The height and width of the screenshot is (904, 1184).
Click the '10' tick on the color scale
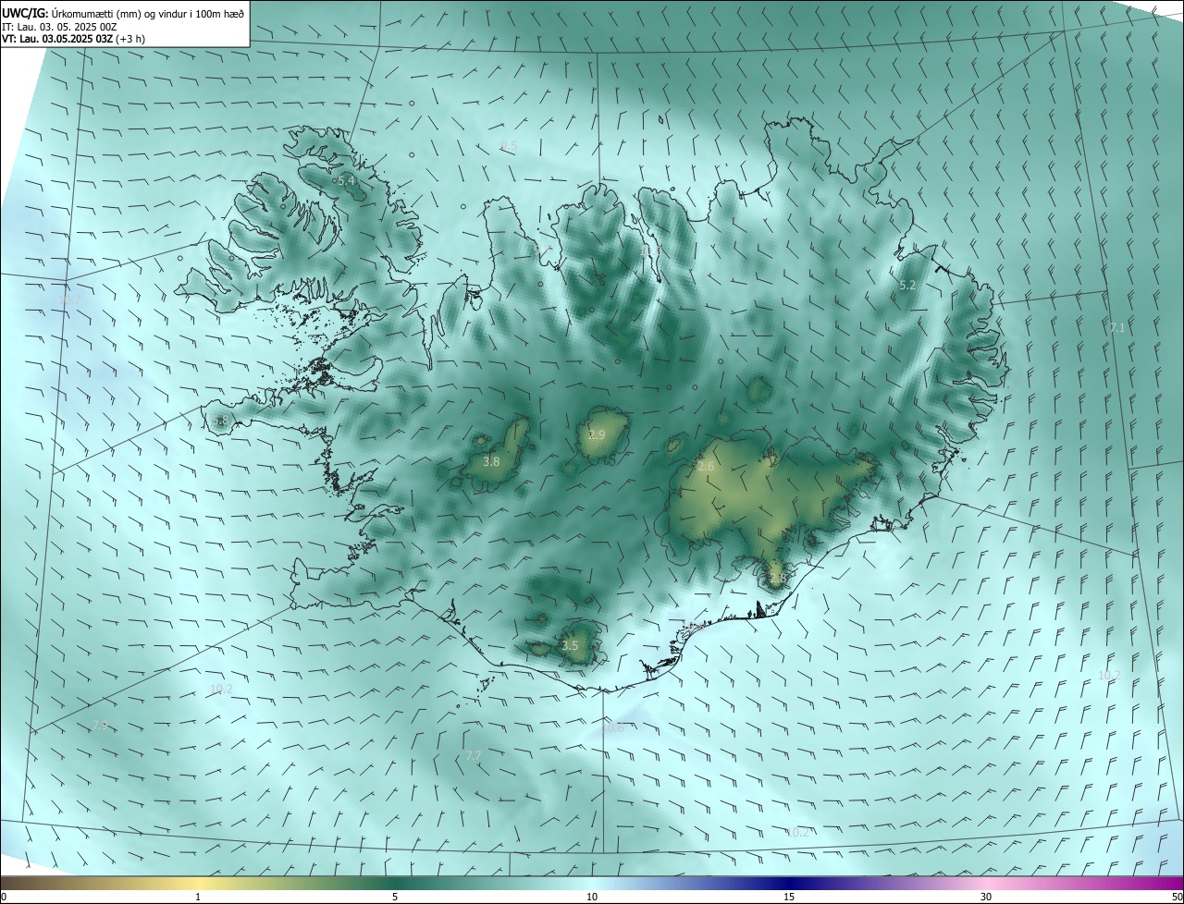click(x=592, y=897)
